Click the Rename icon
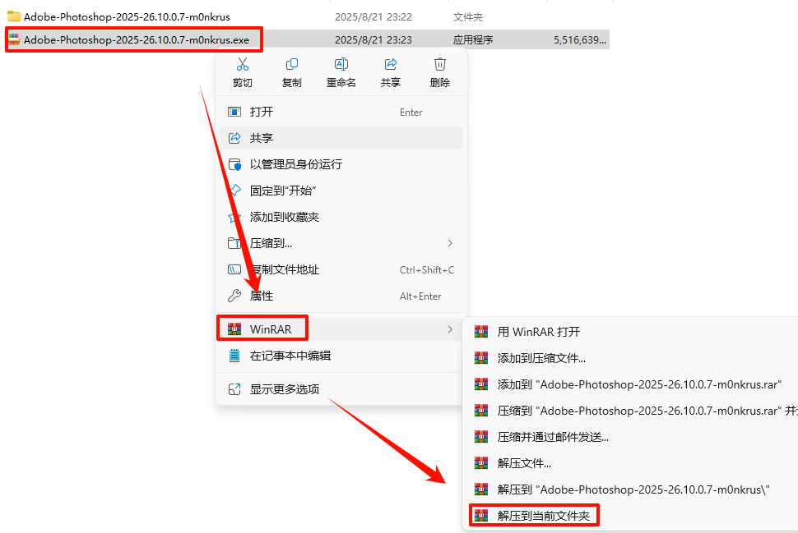 pos(341,64)
